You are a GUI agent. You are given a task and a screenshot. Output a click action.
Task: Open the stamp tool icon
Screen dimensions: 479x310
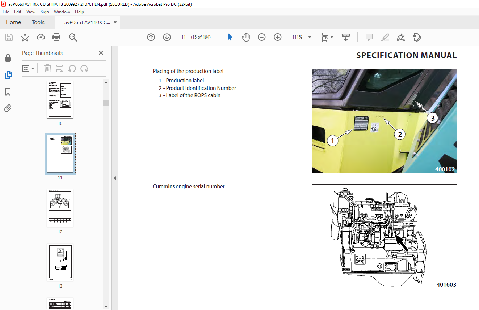point(417,37)
